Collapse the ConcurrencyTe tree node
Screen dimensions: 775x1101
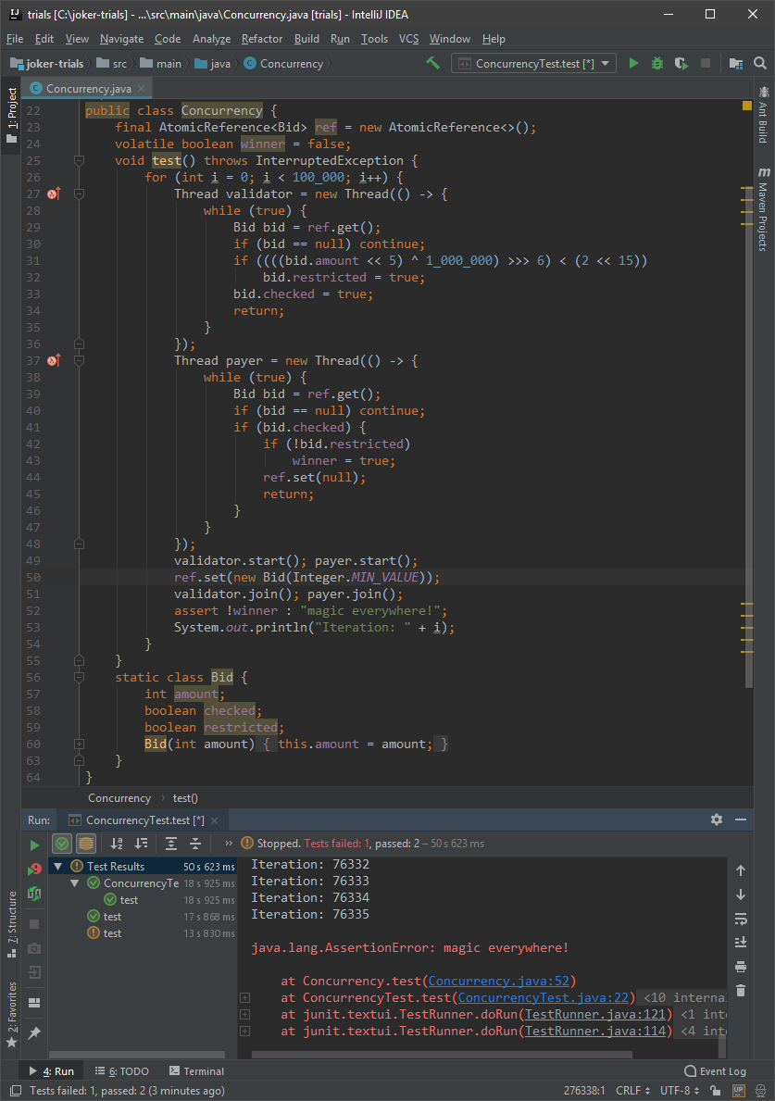click(x=74, y=883)
